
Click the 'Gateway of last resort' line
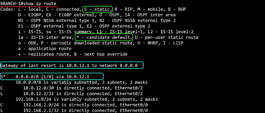coord(69,65)
